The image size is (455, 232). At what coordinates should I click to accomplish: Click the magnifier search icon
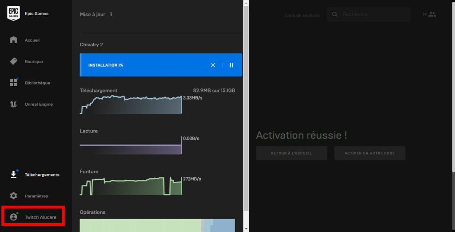(335, 14)
